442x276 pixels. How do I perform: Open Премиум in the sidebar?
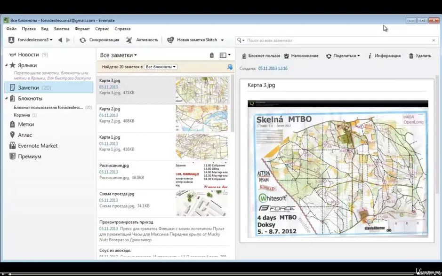[x=25, y=157]
